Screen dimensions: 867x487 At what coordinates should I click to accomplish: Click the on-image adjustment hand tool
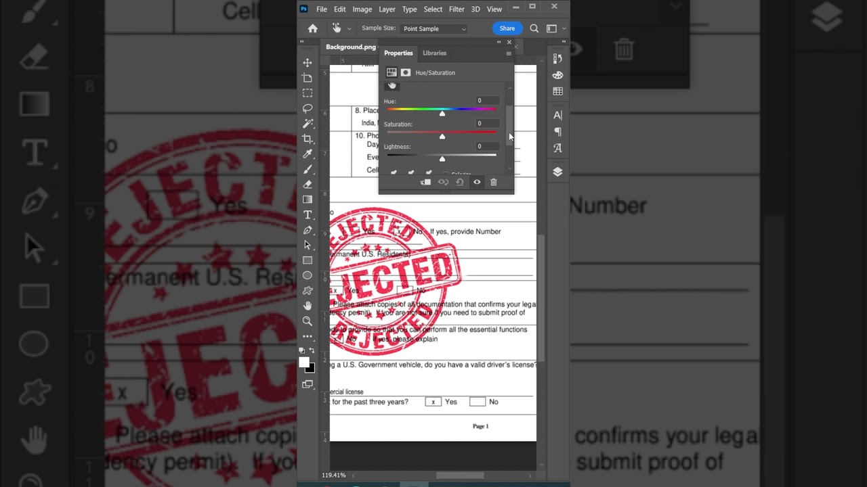392,86
